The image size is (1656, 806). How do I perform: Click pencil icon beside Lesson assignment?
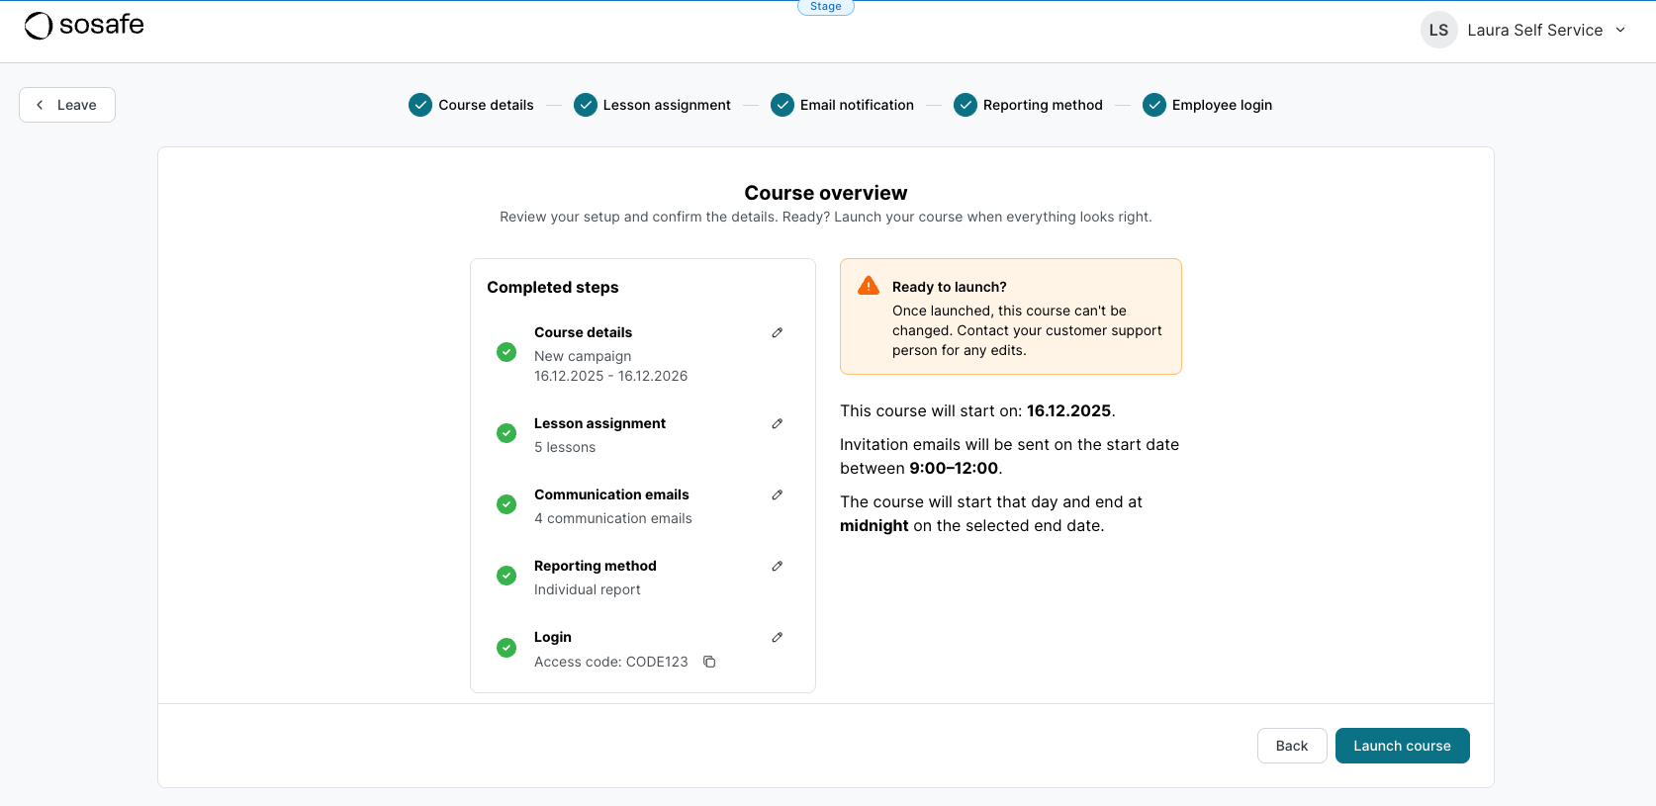778,424
